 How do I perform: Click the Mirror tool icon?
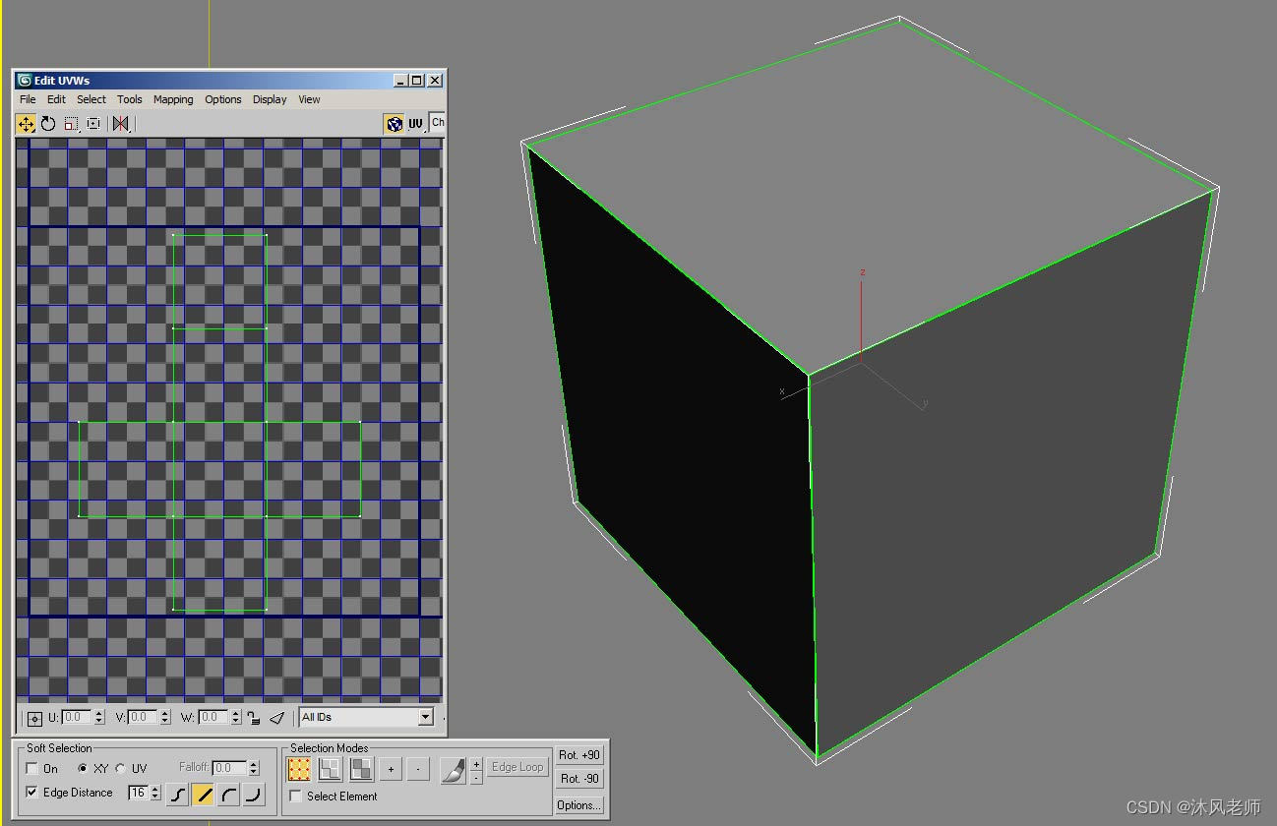tap(117, 123)
